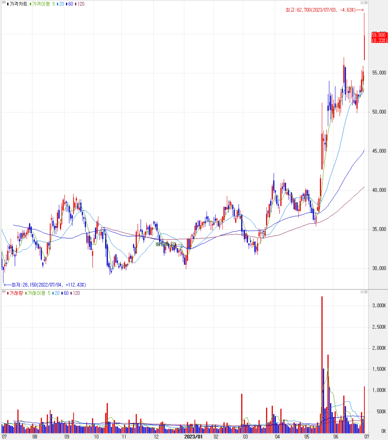This screenshot has height=440, width=388.
Task: Click the 2023/01 date axis label
Action: tap(193, 437)
